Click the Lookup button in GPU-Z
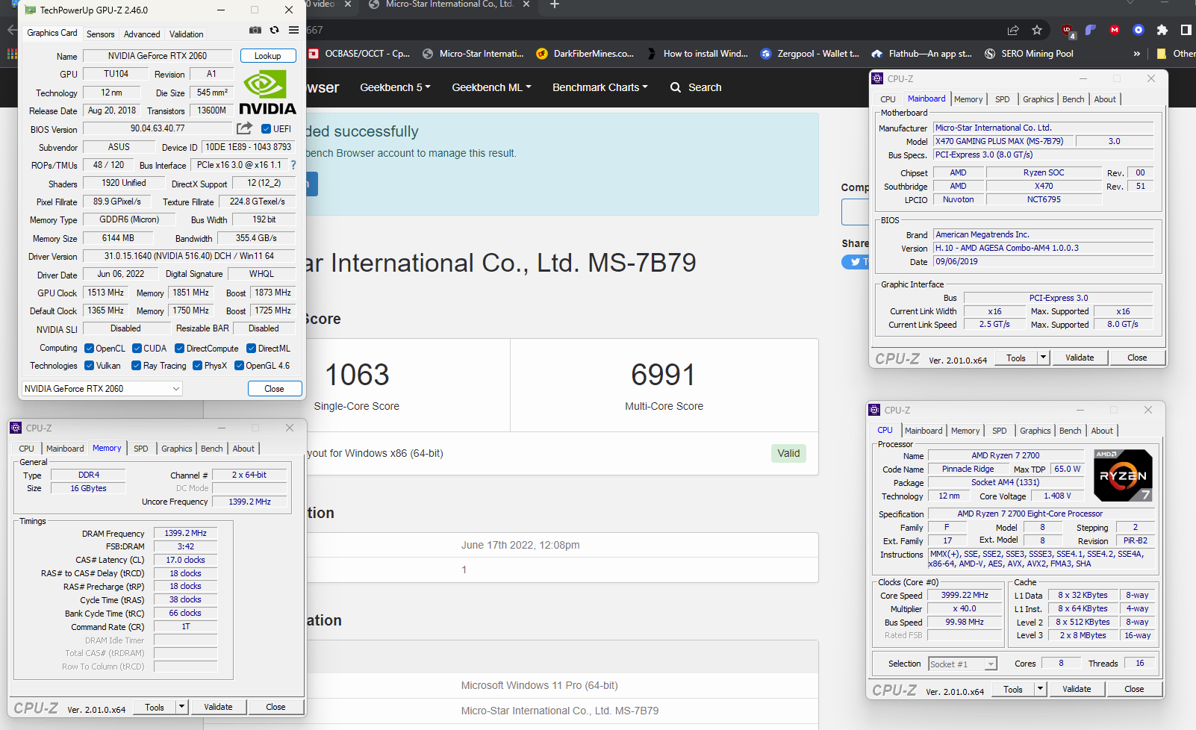Screen dimensions: 1196x730 [268, 56]
